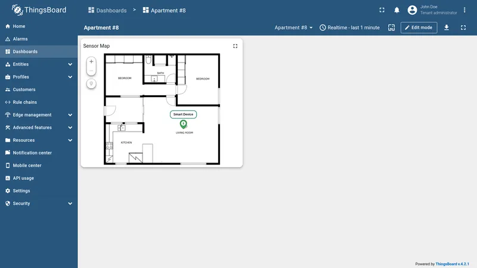Click the green Smart Device marker pin
The height and width of the screenshot is (268, 477).
[x=183, y=124]
